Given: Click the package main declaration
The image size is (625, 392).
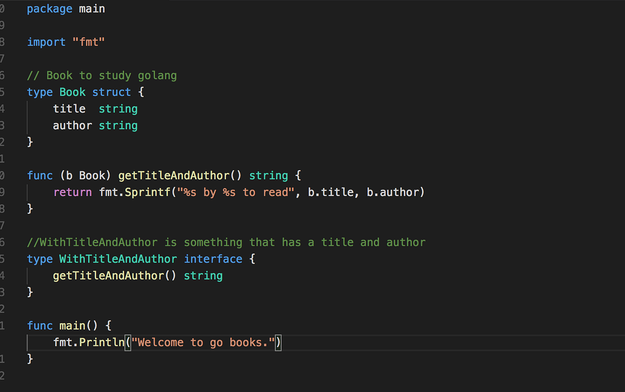Looking at the screenshot, I should [x=65, y=8].
